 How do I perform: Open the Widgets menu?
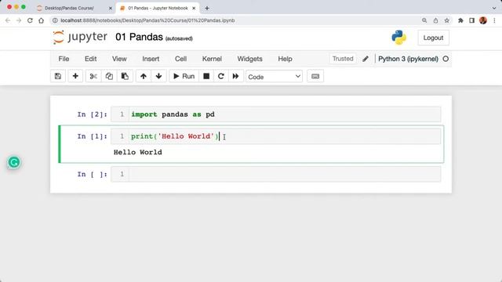click(250, 59)
